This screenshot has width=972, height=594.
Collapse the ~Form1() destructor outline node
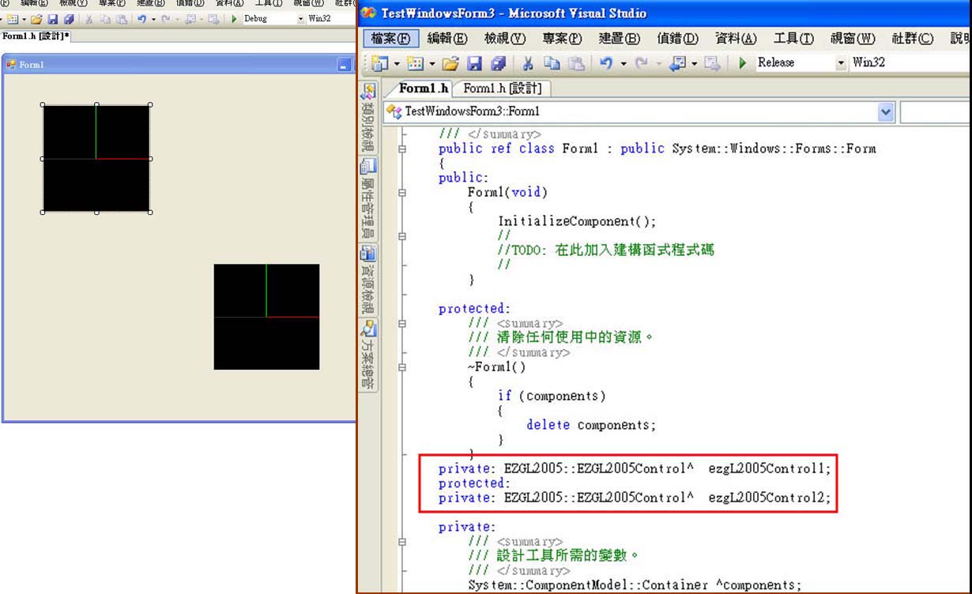point(403,367)
